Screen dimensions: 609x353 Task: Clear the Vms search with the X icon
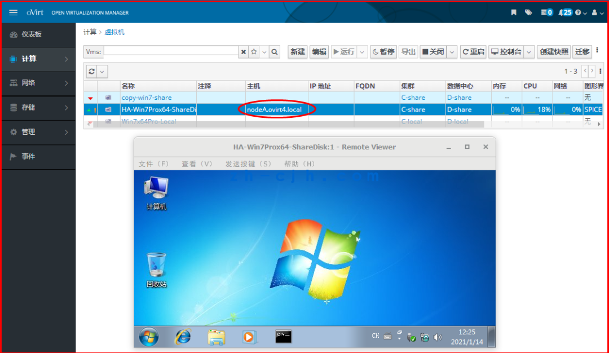pos(244,52)
